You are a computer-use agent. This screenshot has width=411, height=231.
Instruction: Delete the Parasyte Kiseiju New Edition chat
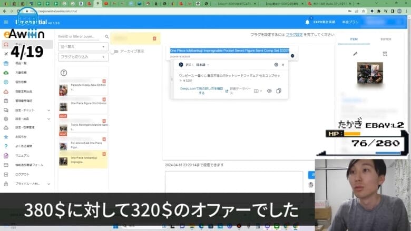[x=104, y=82]
